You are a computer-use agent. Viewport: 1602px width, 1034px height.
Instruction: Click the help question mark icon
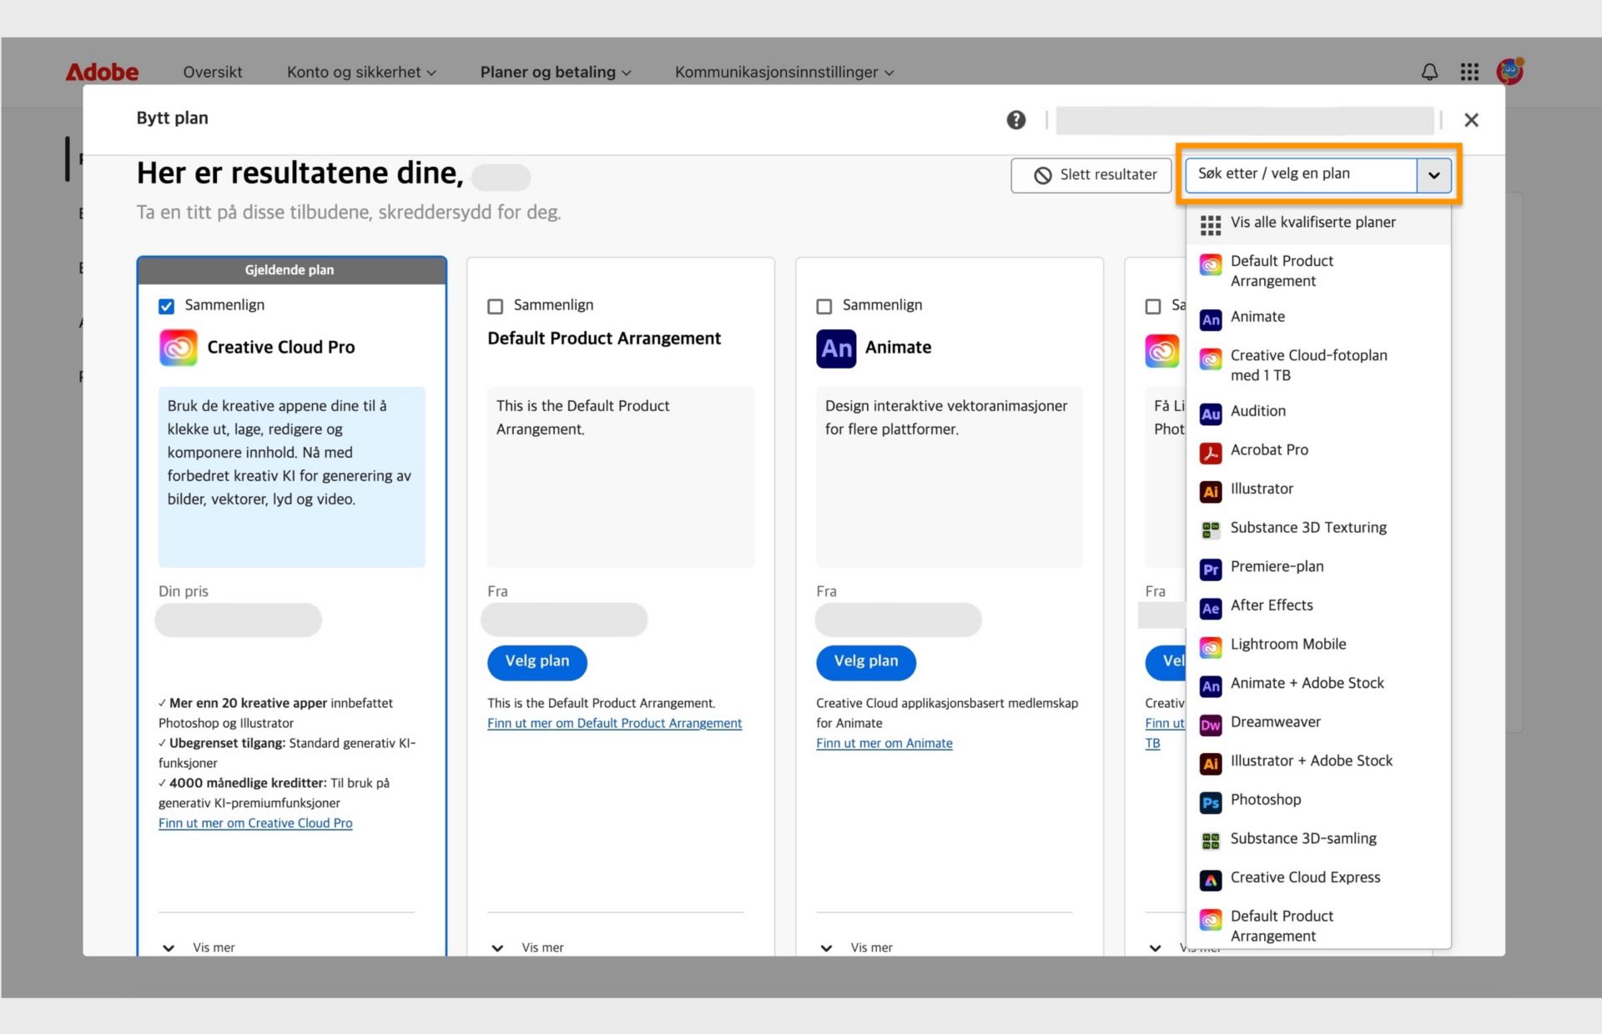point(1015,120)
